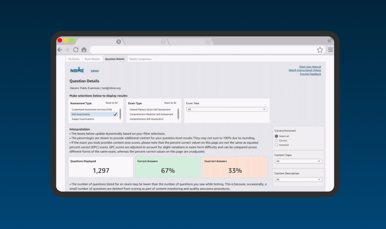Click the Question Details heading
This screenshot has width=386, height=229.
[x=84, y=81]
